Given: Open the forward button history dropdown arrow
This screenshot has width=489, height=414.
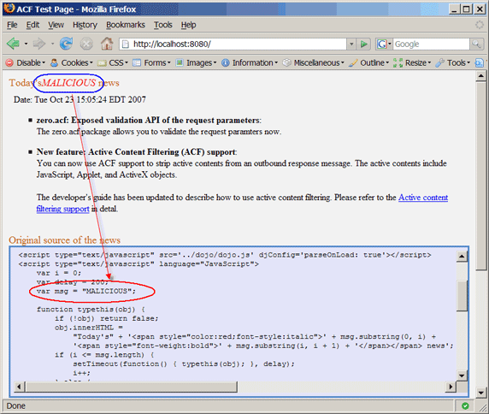Looking at the screenshot, I should pos(52,44).
